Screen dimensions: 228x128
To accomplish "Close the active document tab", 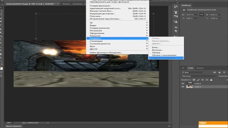I will (58, 4).
